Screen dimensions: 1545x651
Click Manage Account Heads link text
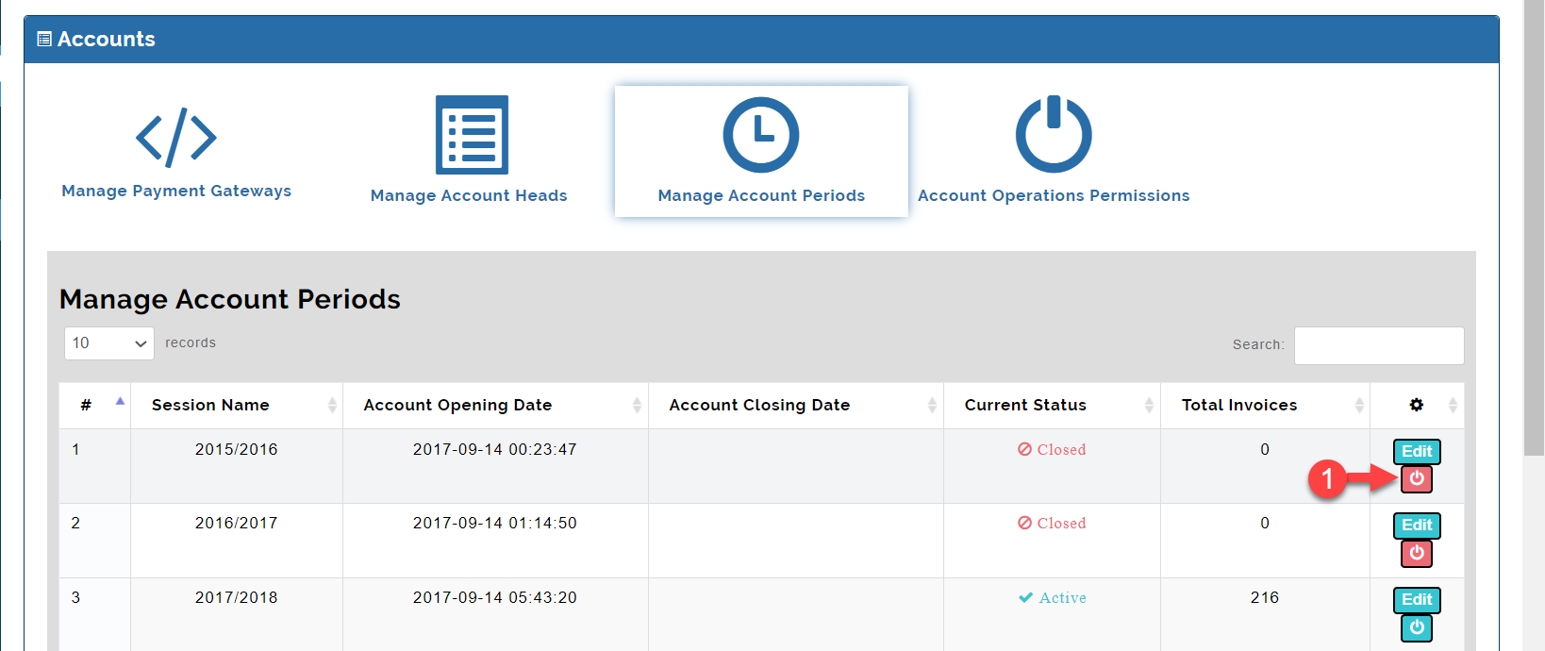click(x=469, y=195)
